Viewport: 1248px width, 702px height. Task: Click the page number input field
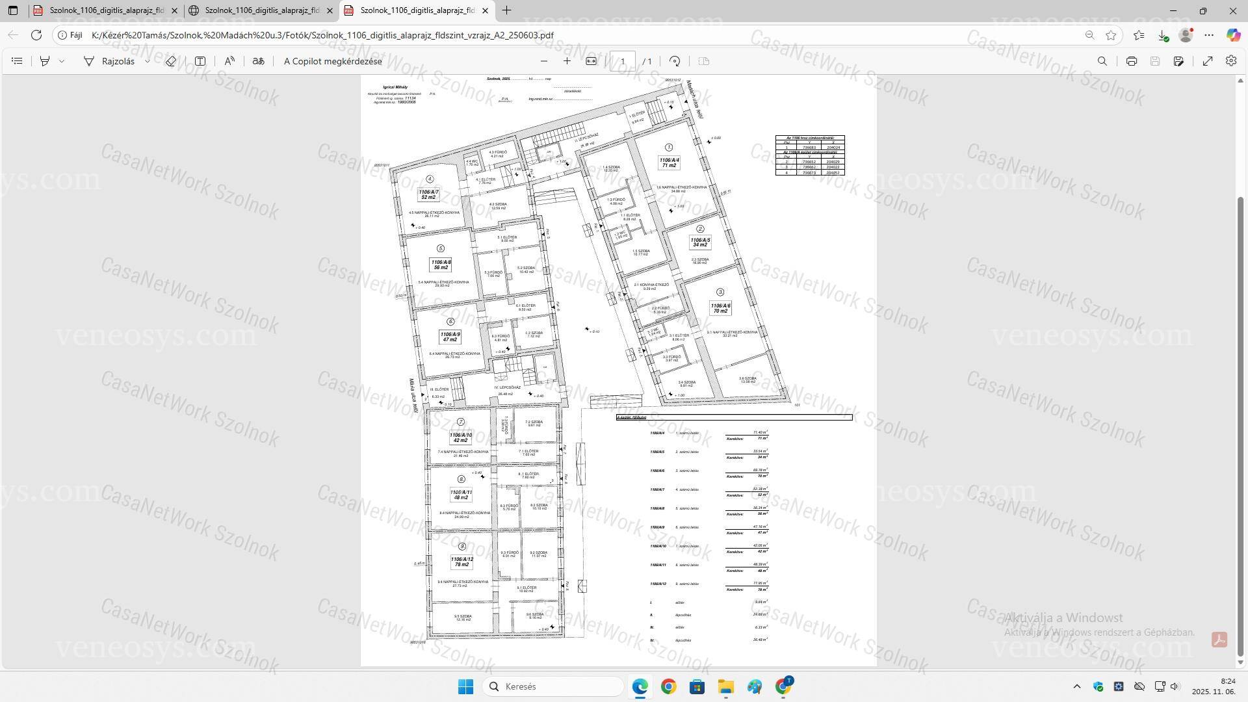[x=623, y=61]
